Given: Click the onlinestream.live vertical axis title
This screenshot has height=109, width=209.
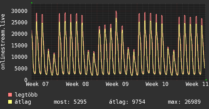Looking at the screenshot, I should [x=3, y=42].
